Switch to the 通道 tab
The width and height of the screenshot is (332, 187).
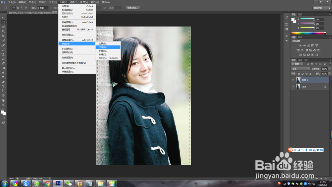(x=300, y=60)
